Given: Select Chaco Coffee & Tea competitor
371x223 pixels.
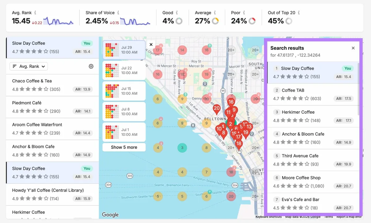Looking at the screenshot, I should click(x=52, y=85).
